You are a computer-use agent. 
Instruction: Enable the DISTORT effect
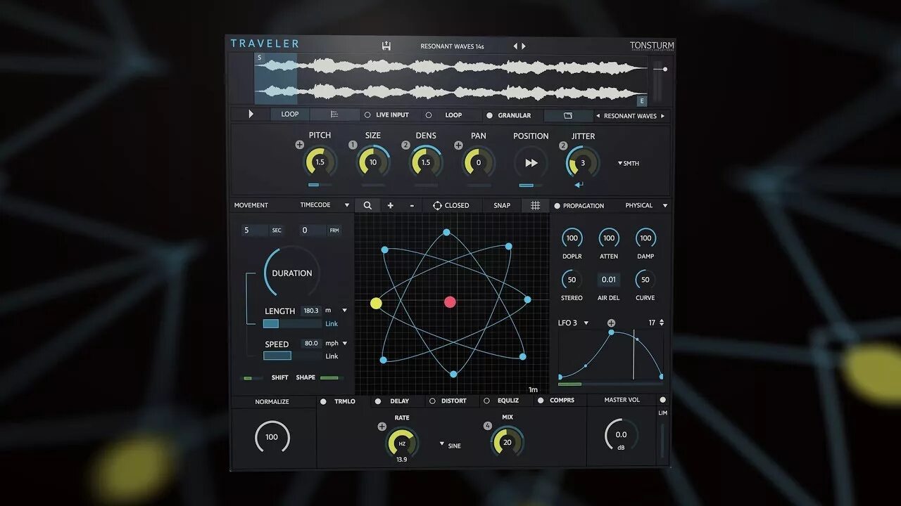coord(432,401)
